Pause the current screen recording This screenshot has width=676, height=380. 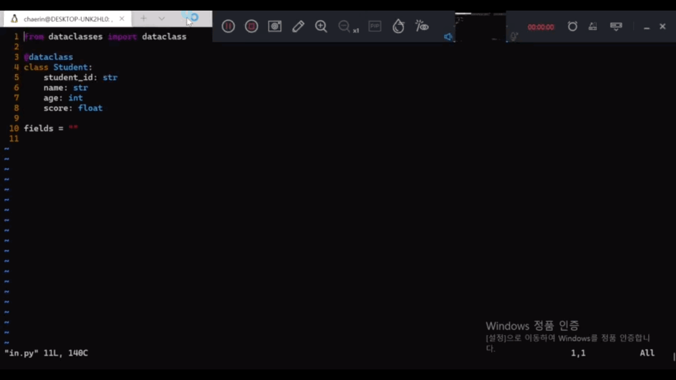(x=228, y=26)
